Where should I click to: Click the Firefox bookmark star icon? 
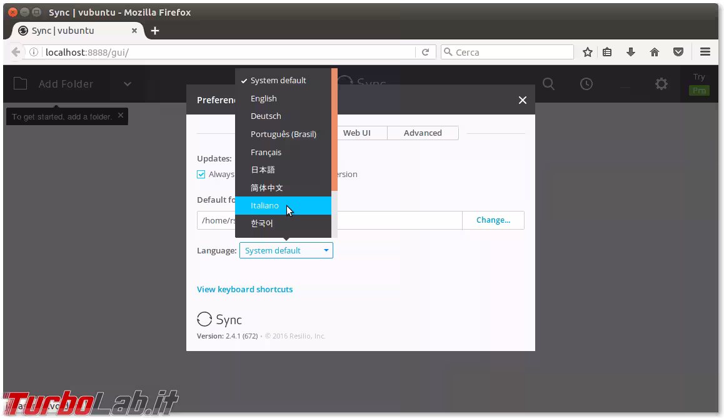(x=587, y=53)
